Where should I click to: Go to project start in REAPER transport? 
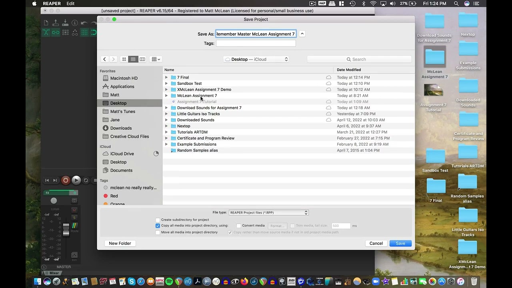pyautogui.click(x=47, y=180)
